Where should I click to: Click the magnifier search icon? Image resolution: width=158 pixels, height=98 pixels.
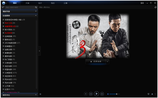pos(36,7)
